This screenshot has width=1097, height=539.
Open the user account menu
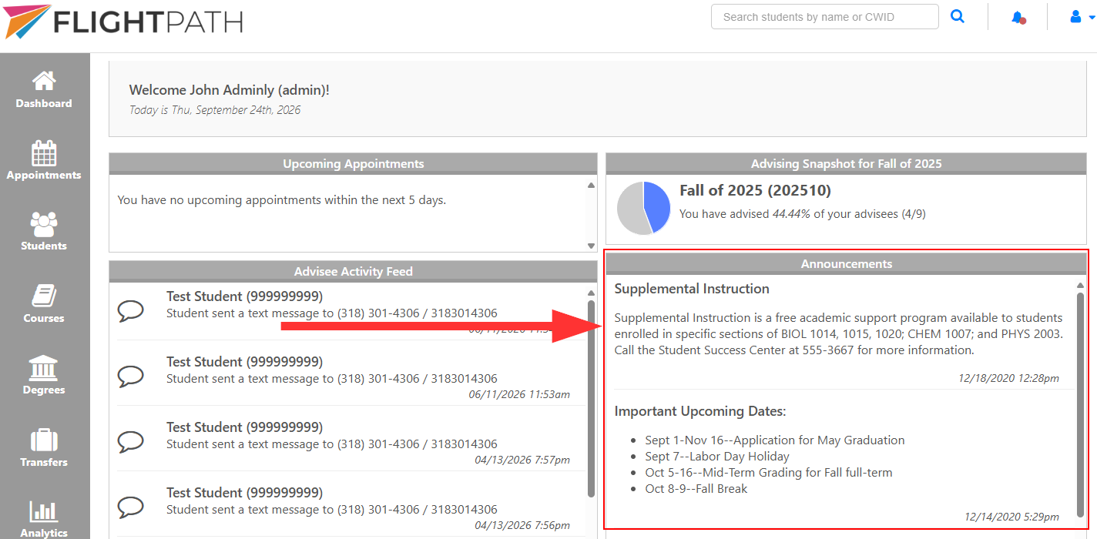1082,16
